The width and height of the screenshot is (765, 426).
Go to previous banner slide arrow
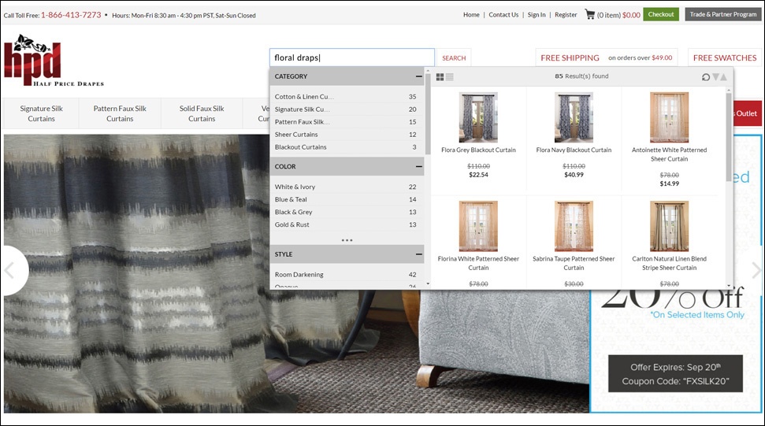[x=9, y=270]
